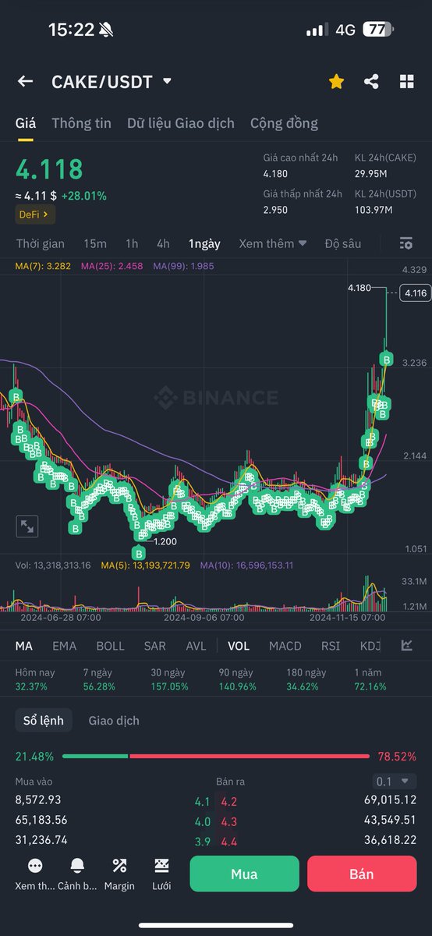Open Xem thêm options icon
This screenshot has height=936, width=432.
pos(34,866)
